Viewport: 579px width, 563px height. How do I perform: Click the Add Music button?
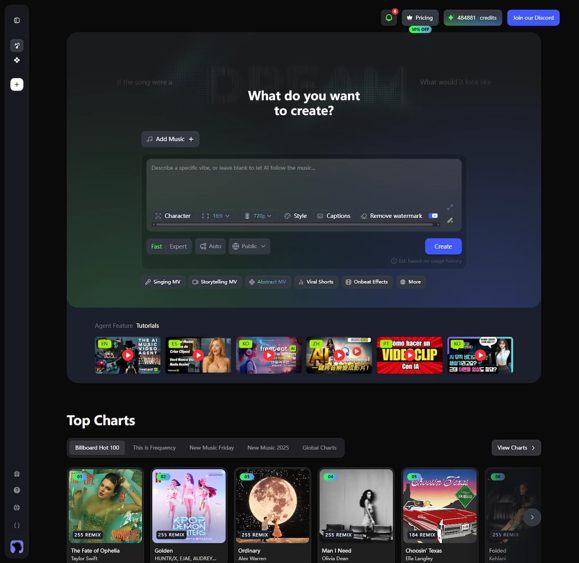[x=170, y=139]
